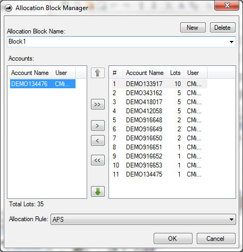
Task: Click the Total Lots: 35 label
Action: click(x=26, y=204)
